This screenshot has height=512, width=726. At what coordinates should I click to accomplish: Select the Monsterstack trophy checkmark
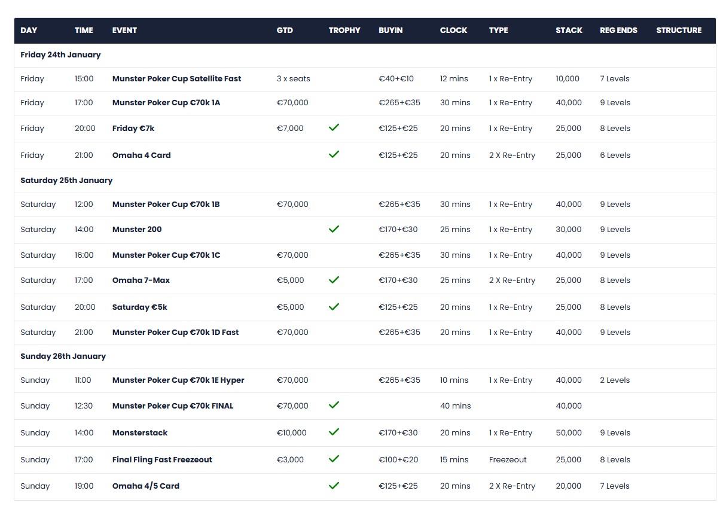tap(334, 432)
